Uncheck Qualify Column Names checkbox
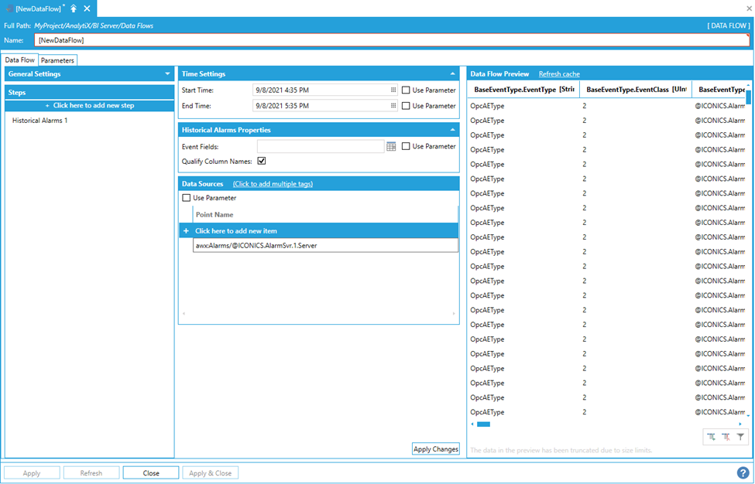The width and height of the screenshot is (755, 484). tap(262, 161)
